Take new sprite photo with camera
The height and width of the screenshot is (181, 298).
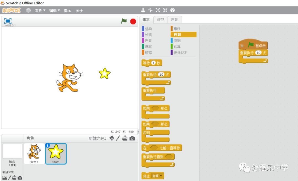[x=132, y=138]
